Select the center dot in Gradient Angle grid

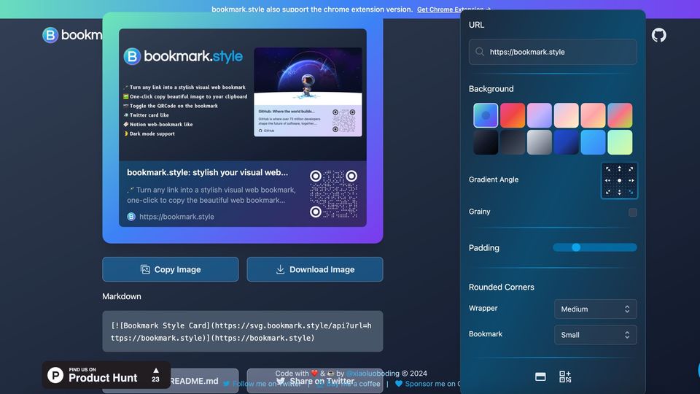(x=619, y=180)
